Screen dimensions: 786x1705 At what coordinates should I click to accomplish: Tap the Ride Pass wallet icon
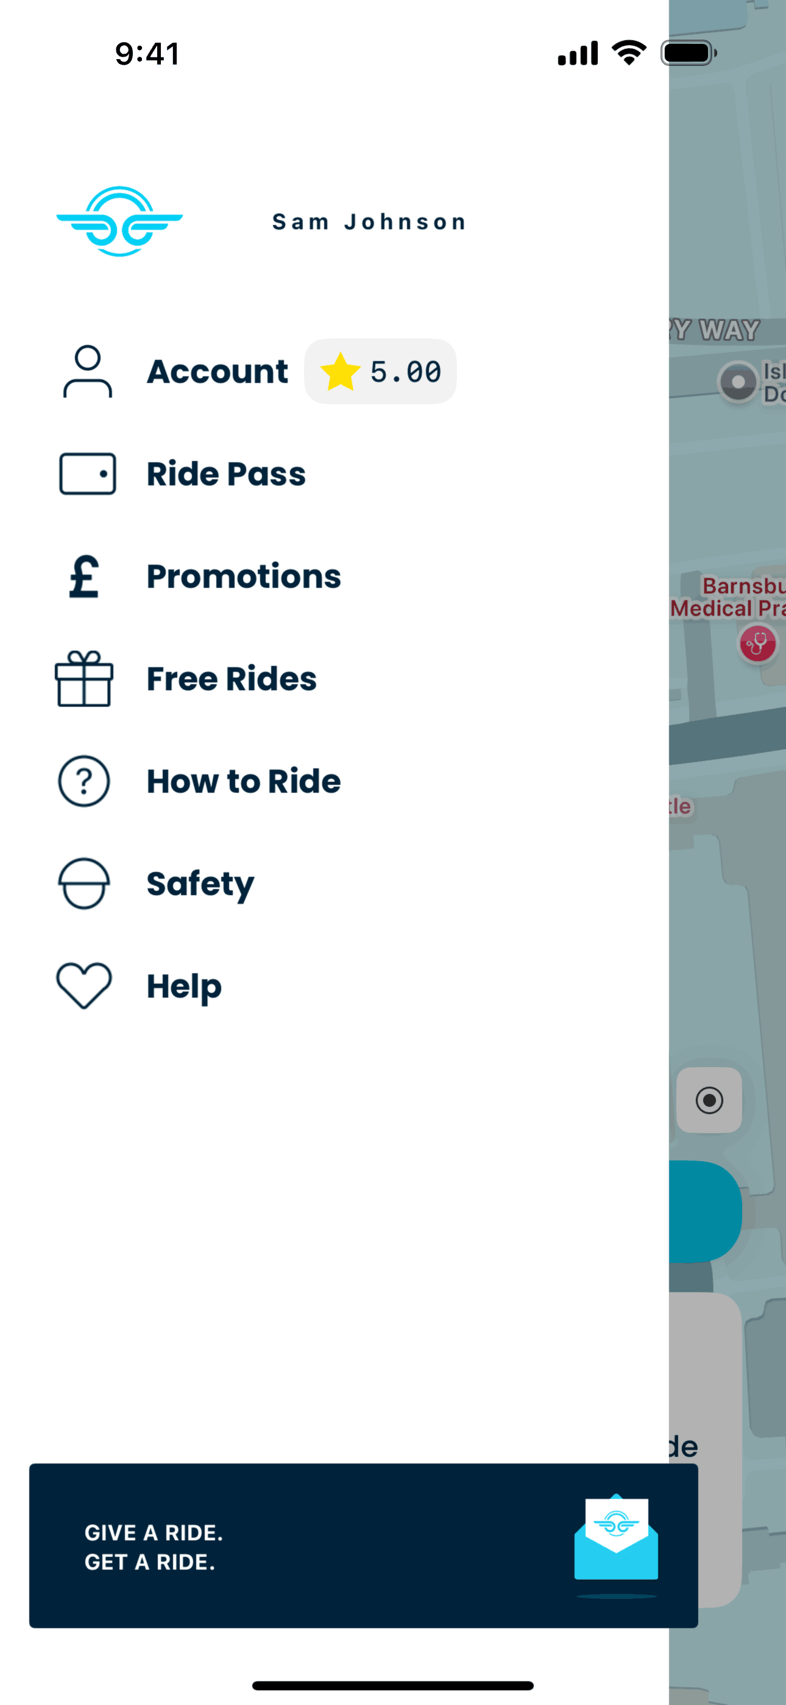point(87,474)
